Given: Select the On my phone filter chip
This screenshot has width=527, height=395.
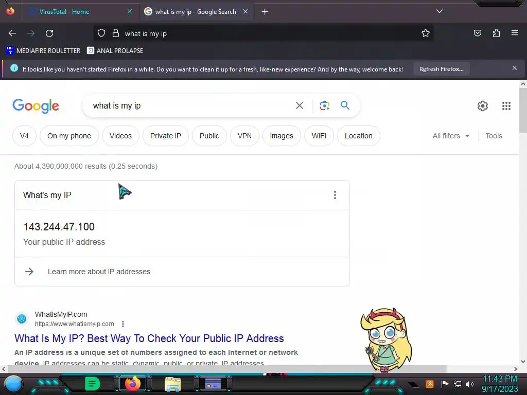Looking at the screenshot, I should 69,136.
